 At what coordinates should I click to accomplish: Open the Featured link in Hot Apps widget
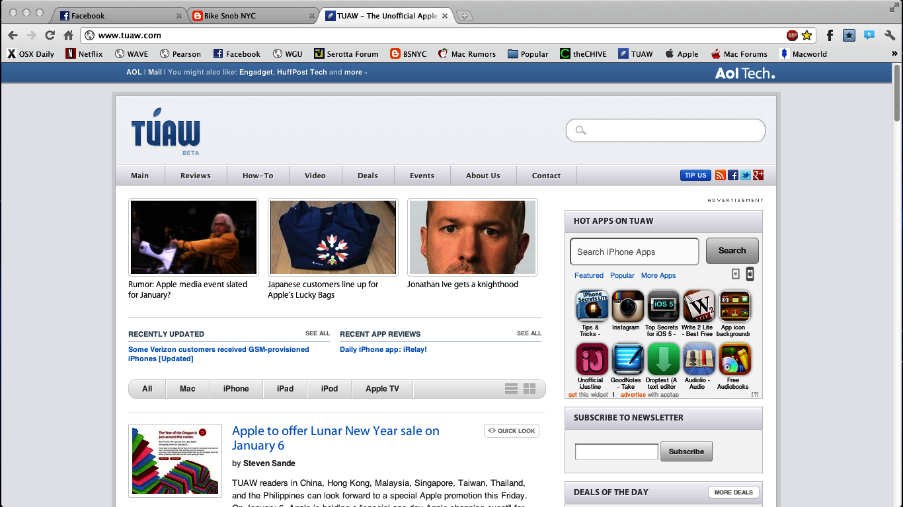click(x=589, y=275)
